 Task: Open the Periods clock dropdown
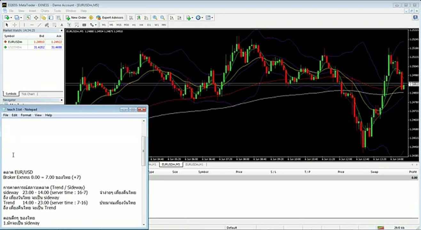point(199,18)
